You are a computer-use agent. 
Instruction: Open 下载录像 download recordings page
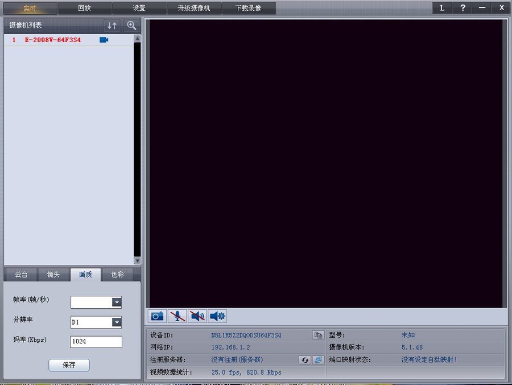pos(249,8)
